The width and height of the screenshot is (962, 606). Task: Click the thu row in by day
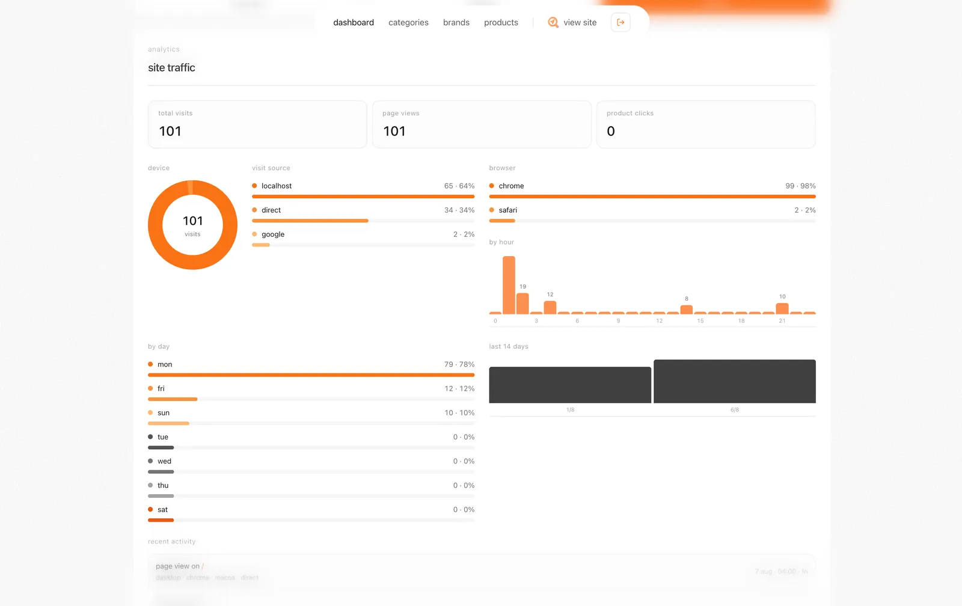click(x=311, y=489)
